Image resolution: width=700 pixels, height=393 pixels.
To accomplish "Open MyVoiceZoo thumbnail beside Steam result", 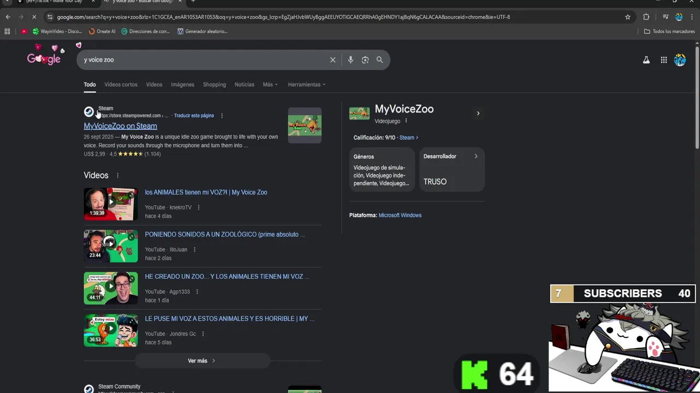I will [x=305, y=125].
